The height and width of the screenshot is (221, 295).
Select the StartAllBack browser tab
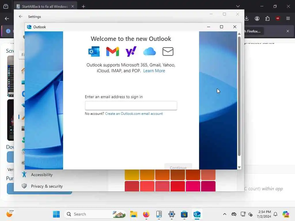point(45,6)
